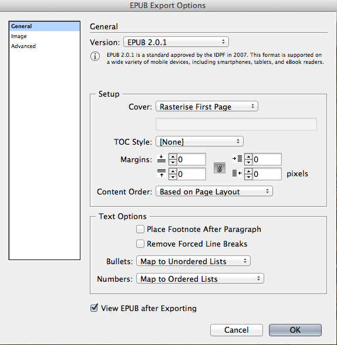This screenshot has width=337, height=345.
Task: Open the Content Order dropdown
Action: click(x=214, y=191)
